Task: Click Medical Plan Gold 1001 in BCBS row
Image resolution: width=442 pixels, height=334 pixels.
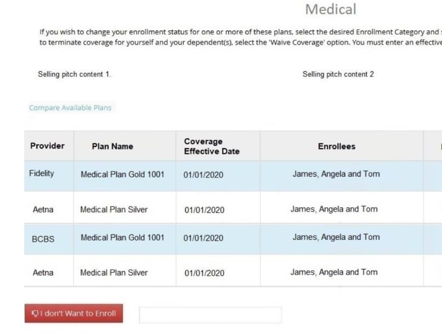Action: coord(122,238)
